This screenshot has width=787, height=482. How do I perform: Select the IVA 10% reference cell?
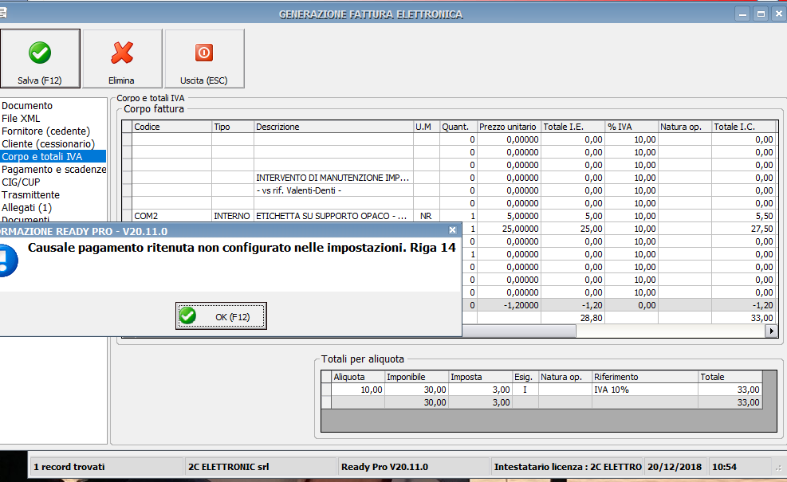coord(645,390)
